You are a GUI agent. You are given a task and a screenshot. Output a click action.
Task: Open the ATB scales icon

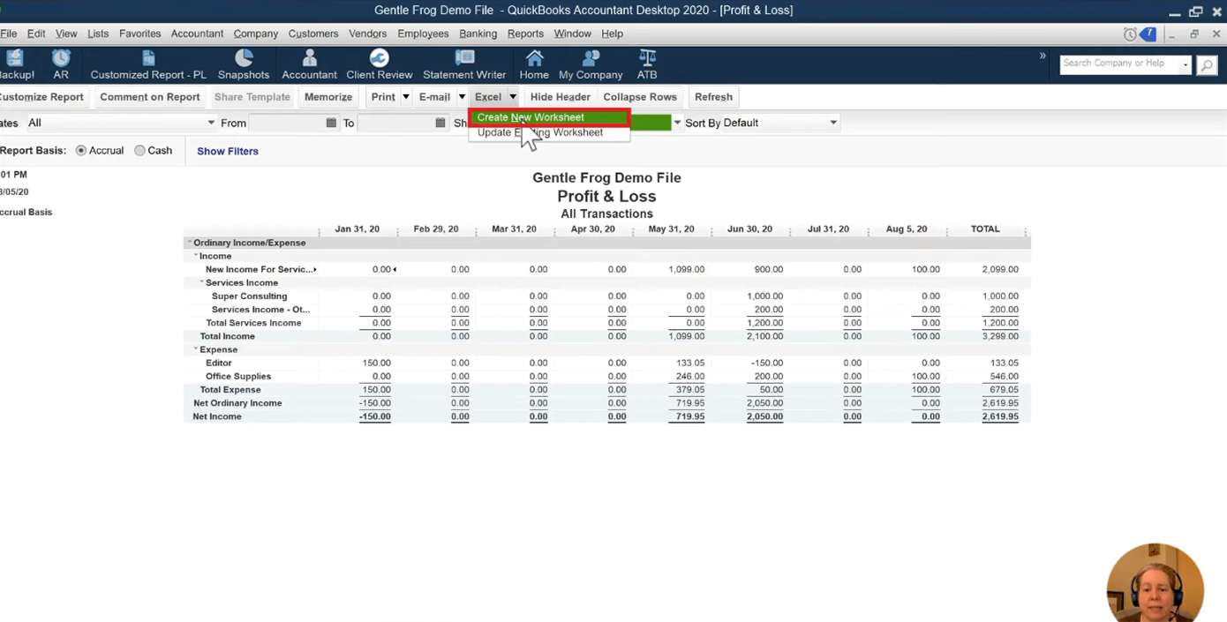pos(647,64)
